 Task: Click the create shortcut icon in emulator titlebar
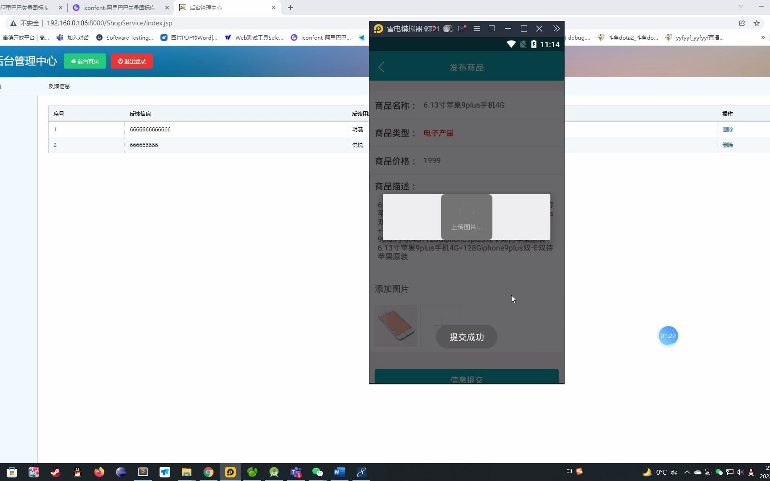pyautogui.click(x=491, y=29)
